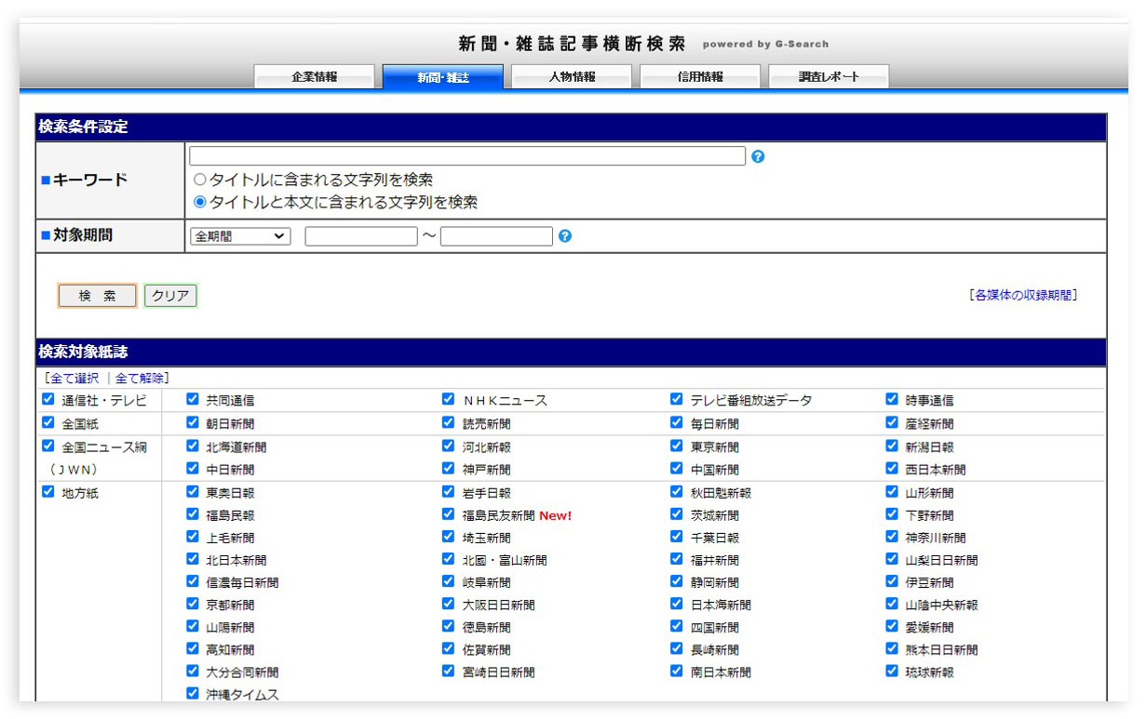Switch to the 人物情報 tab
1147x719 pixels.
572,77
